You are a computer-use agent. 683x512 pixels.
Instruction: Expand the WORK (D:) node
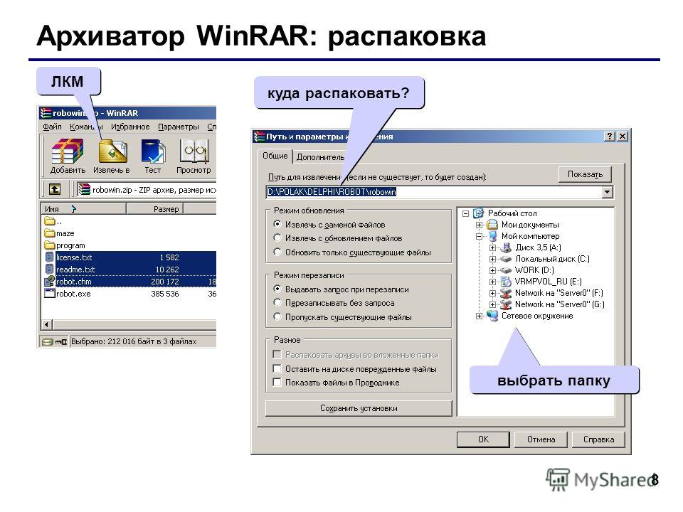coord(492,270)
